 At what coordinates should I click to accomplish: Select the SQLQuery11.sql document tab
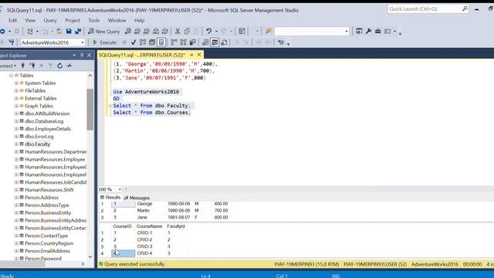pos(142,55)
